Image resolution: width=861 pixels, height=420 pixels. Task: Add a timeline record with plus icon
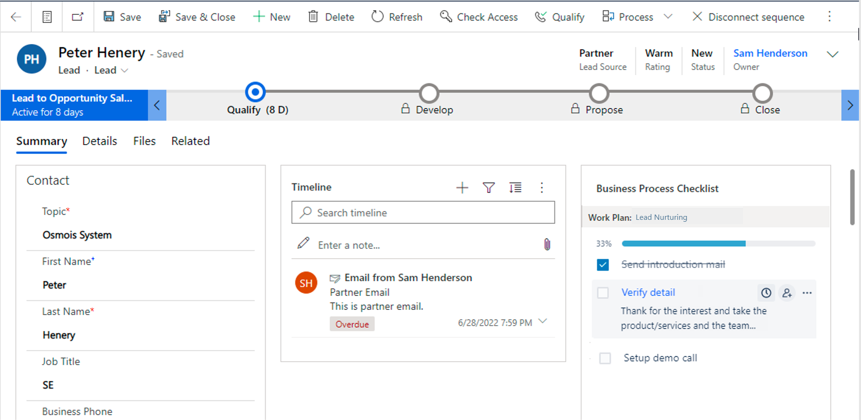click(x=462, y=188)
